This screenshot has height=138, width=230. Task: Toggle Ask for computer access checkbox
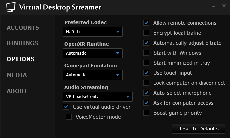click(x=146, y=103)
